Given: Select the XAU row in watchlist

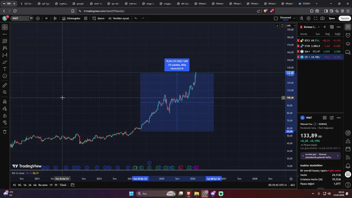Looking at the screenshot, I should [320, 52].
